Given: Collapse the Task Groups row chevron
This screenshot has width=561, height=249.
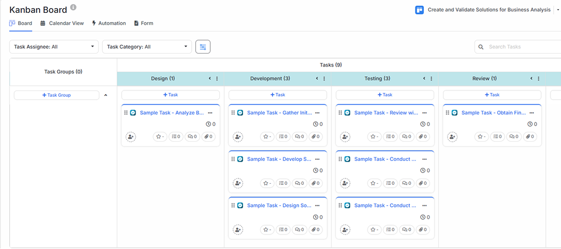Looking at the screenshot, I should [x=106, y=95].
